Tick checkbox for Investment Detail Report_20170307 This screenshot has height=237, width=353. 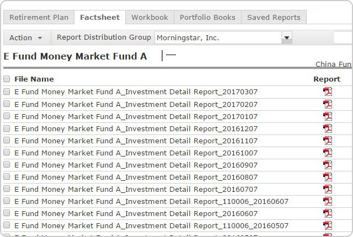7,91
